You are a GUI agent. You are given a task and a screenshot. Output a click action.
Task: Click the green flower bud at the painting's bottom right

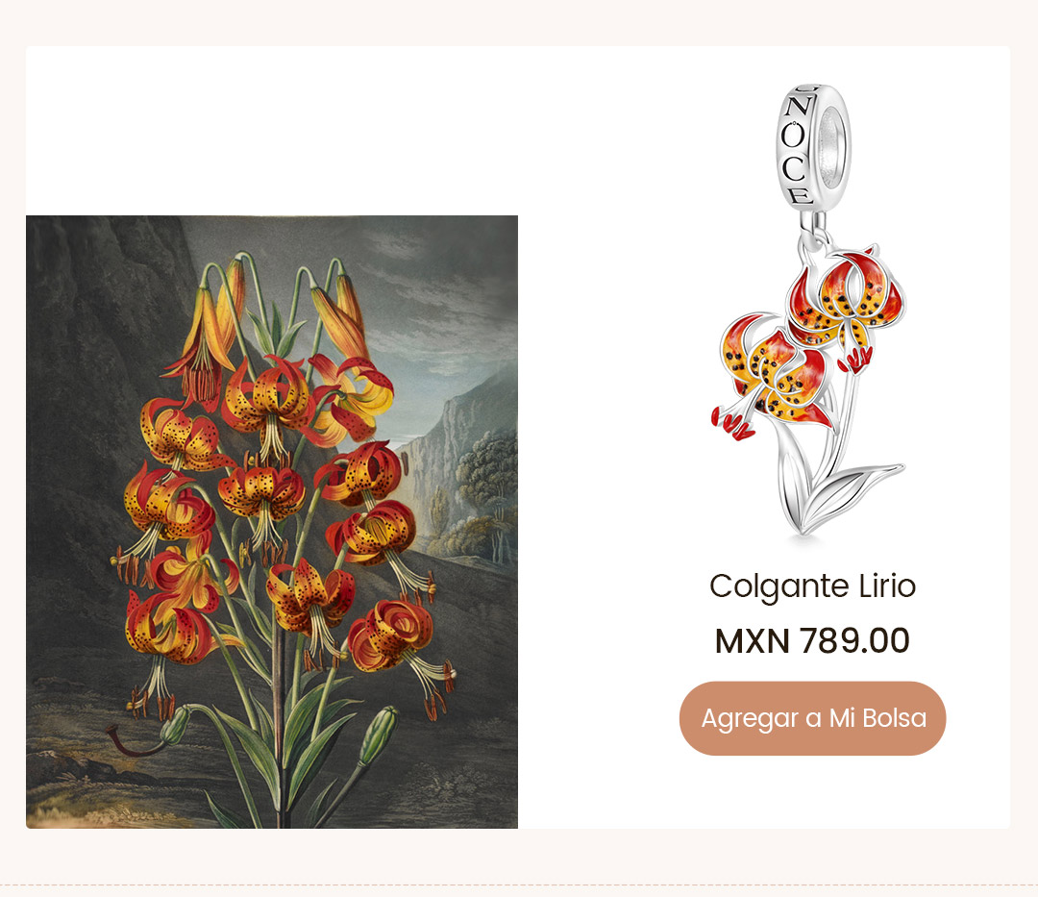380,735
